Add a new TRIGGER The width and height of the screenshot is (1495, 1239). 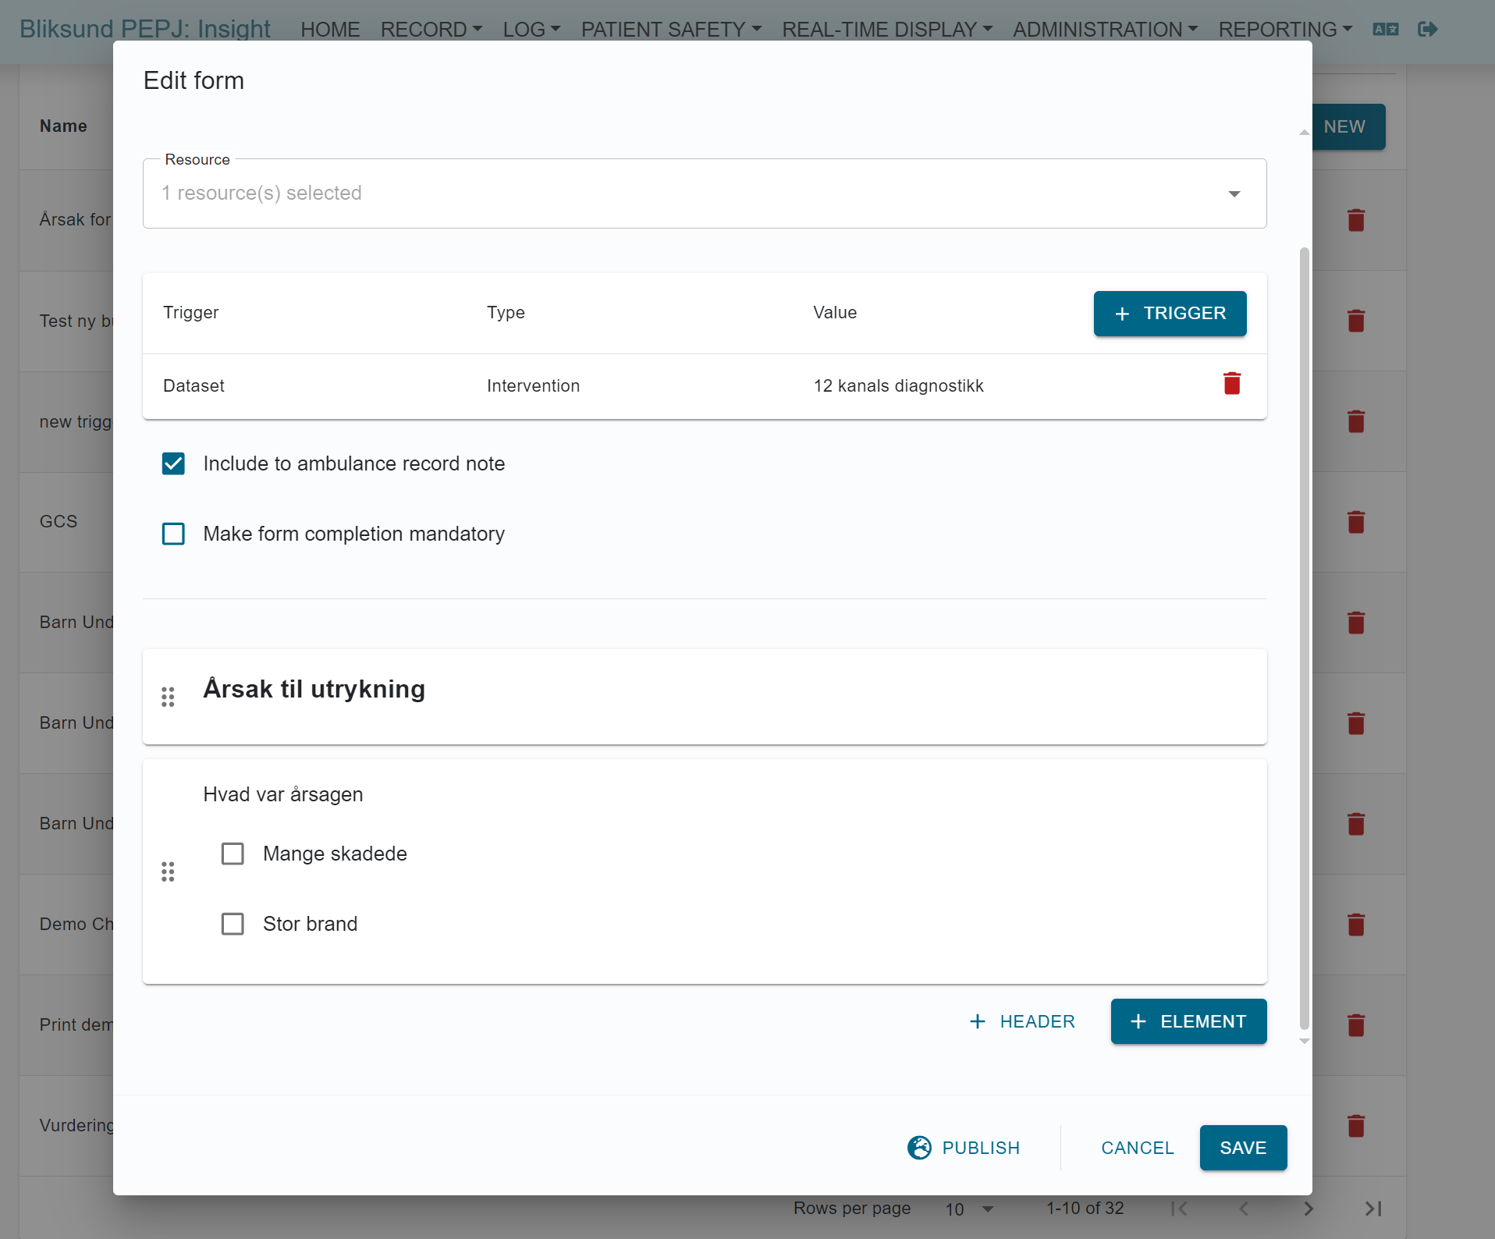click(1170, 314)
